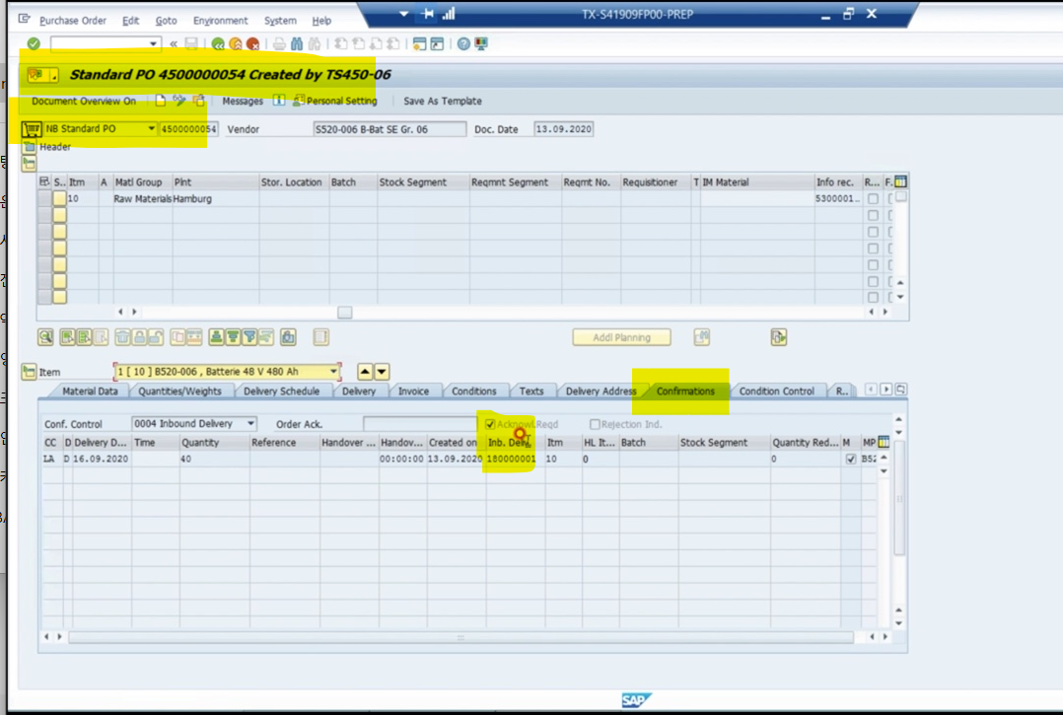Switch to the Delivery Address tab
Screen dimensions: 1063x715
(601, 392)
